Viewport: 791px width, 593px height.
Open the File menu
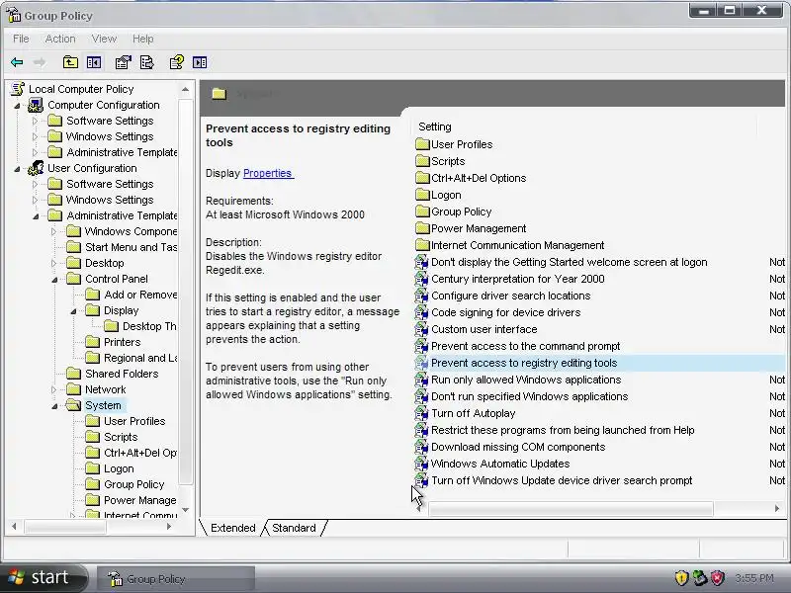pyautogui.click(x=21, y=39)
